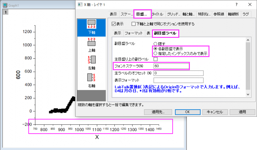Click the フォントスケーラ(%) input field
The height and width of the screenshot is (150, 257).
[171, 66]
